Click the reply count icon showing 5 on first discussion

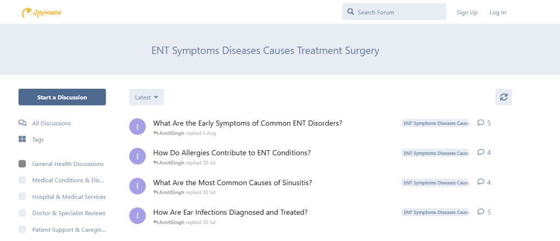coord(481,123)
